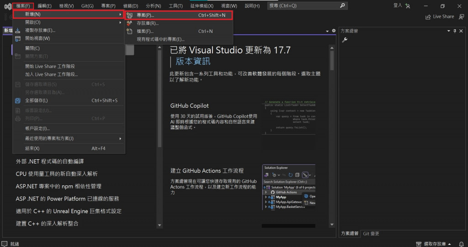Open the 視窗(W) menu
468x247 pixels.
click(x=229, y=6)
